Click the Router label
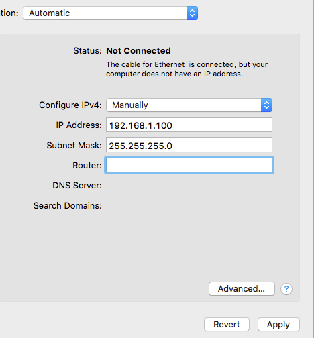The image size is (314, 338). [x=87, y=166]
